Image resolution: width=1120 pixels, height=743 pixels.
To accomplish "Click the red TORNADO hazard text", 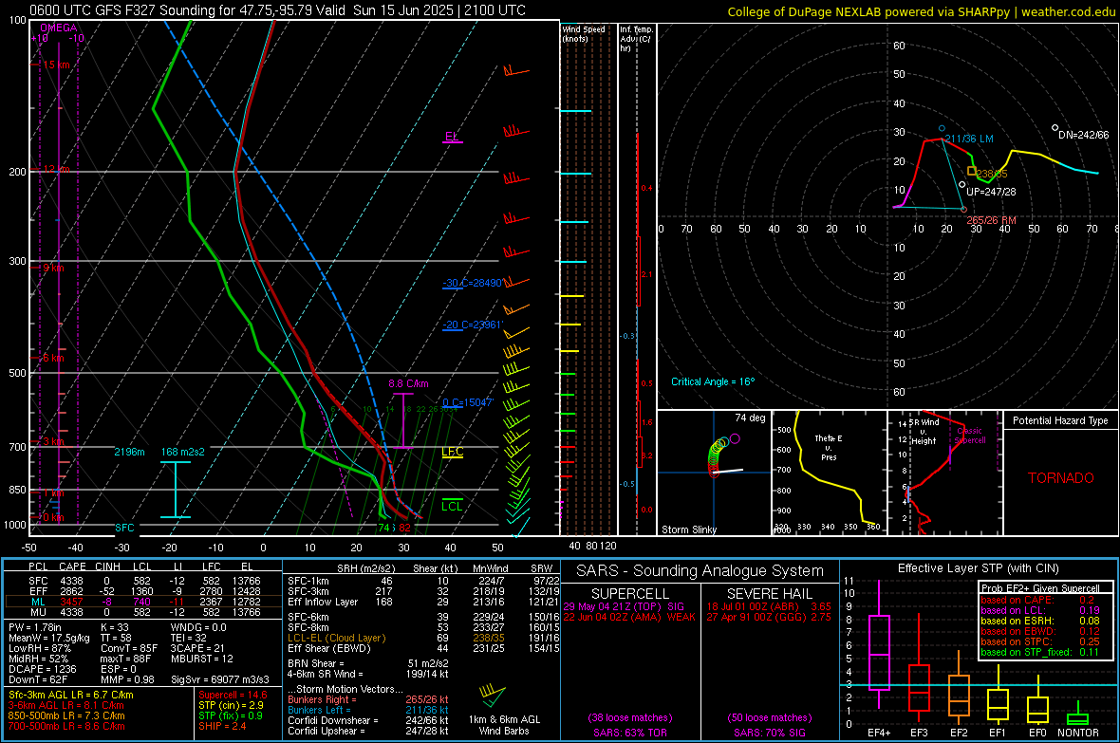I will [1061, 478].
